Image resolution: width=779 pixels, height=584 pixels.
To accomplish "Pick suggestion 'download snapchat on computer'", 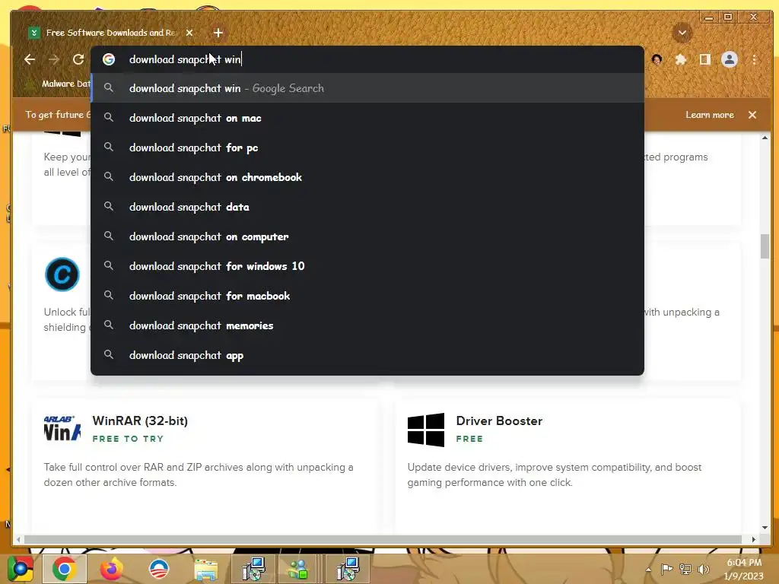I will 367,237.
